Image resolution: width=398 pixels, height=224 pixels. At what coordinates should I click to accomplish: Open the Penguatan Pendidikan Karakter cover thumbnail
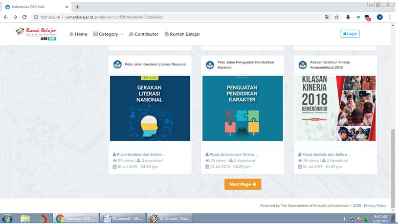[242, 108]
